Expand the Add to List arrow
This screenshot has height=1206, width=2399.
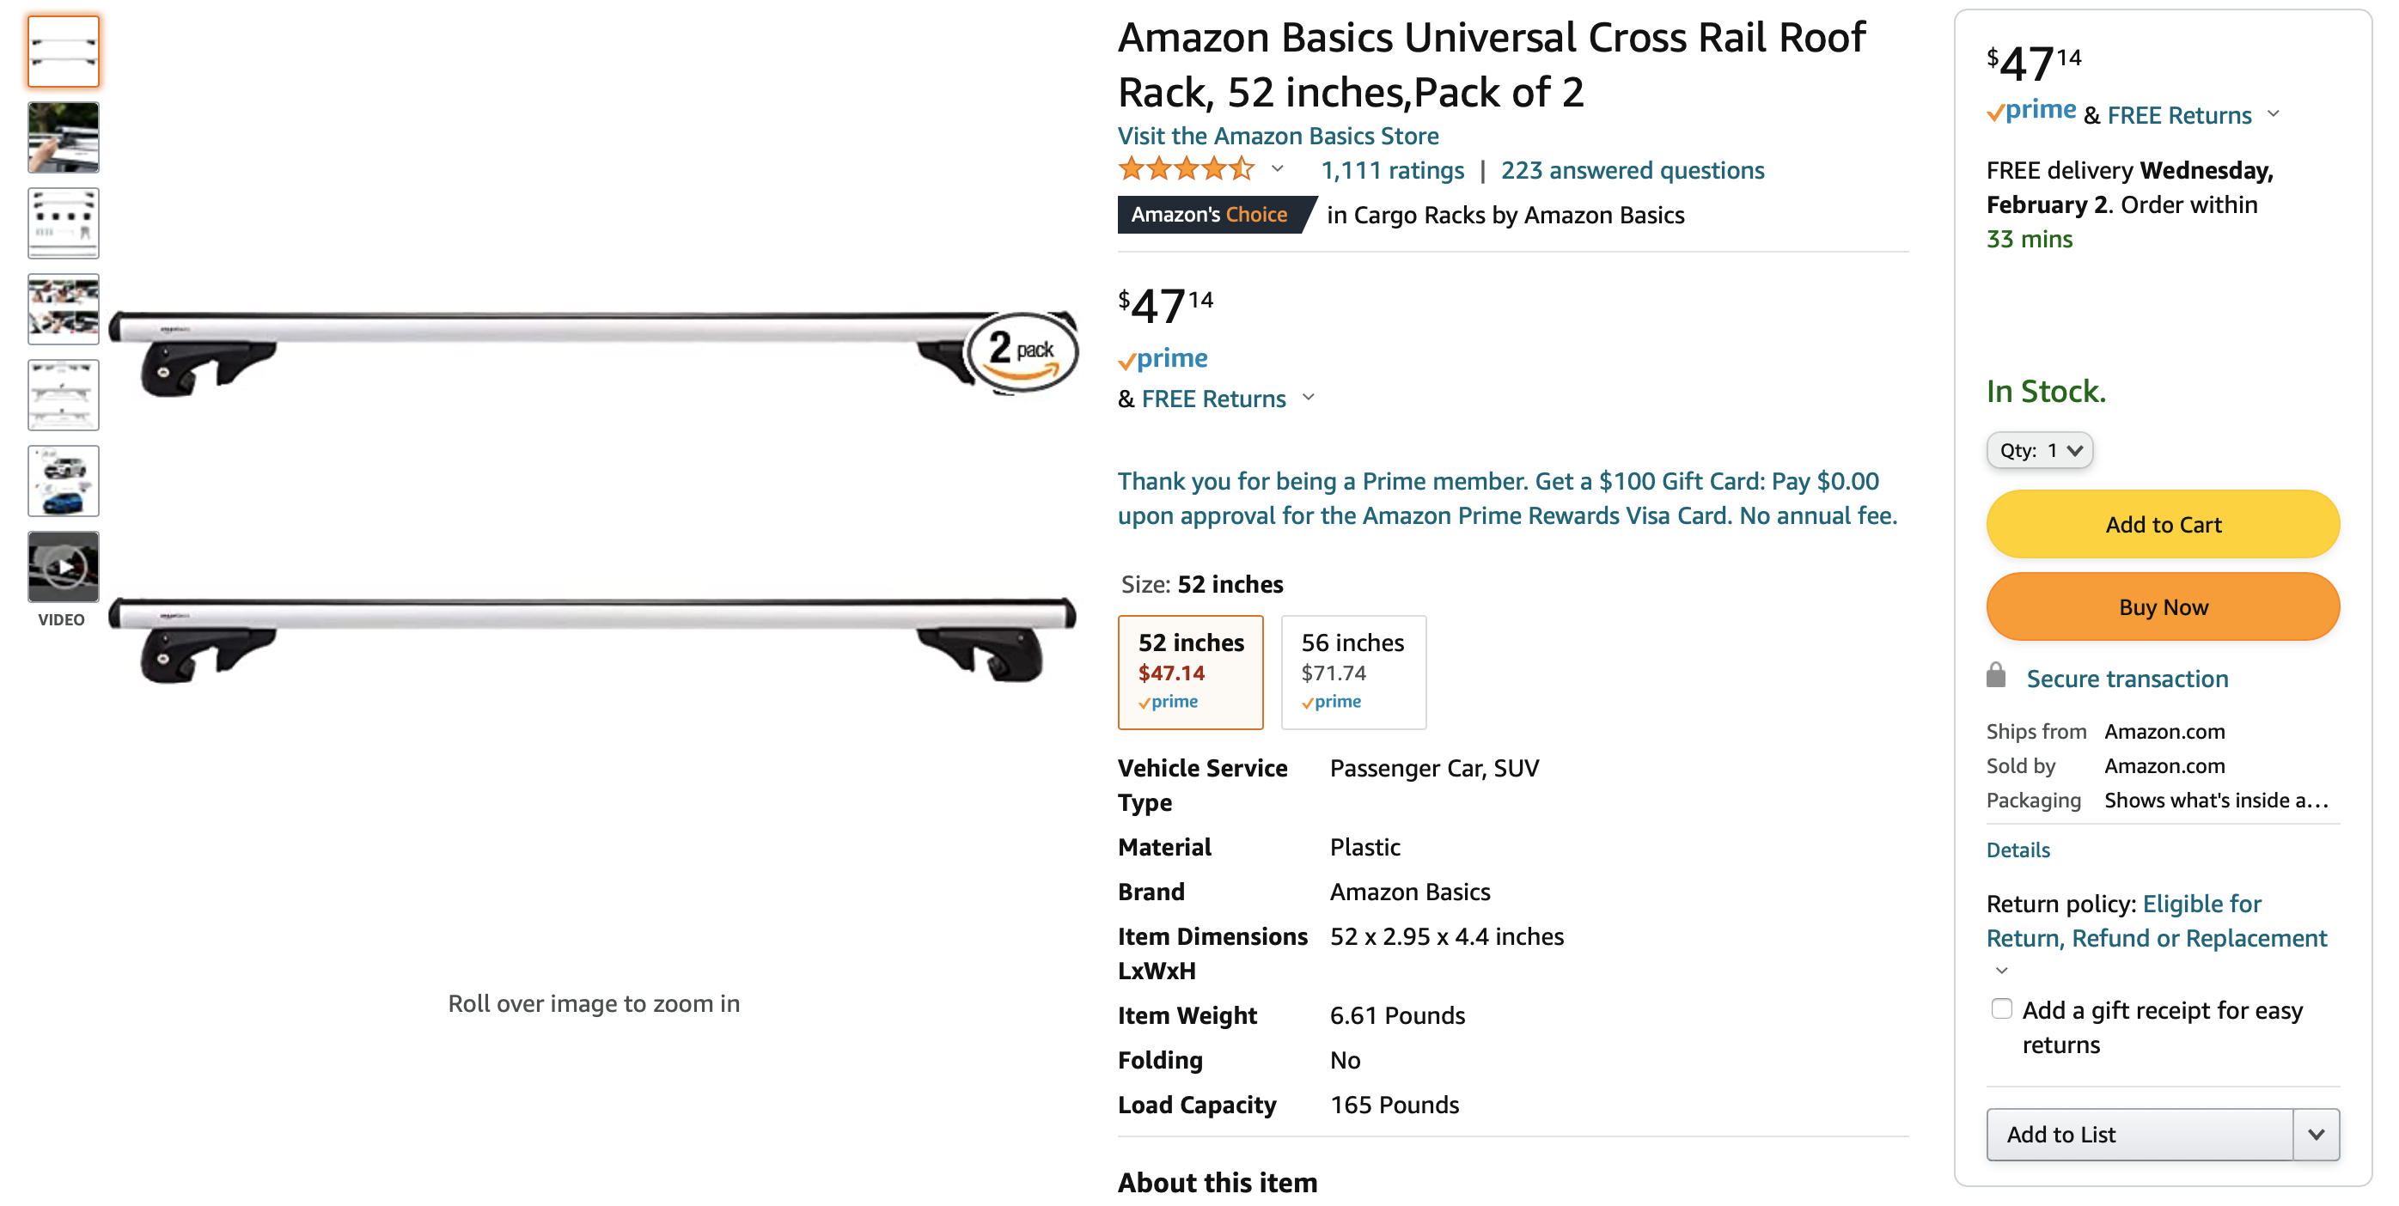pyautogui.click(x=2317, y=1133)
